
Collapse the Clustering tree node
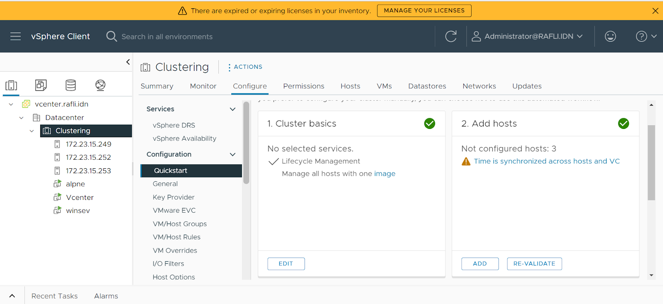click(x=32, y=131)
